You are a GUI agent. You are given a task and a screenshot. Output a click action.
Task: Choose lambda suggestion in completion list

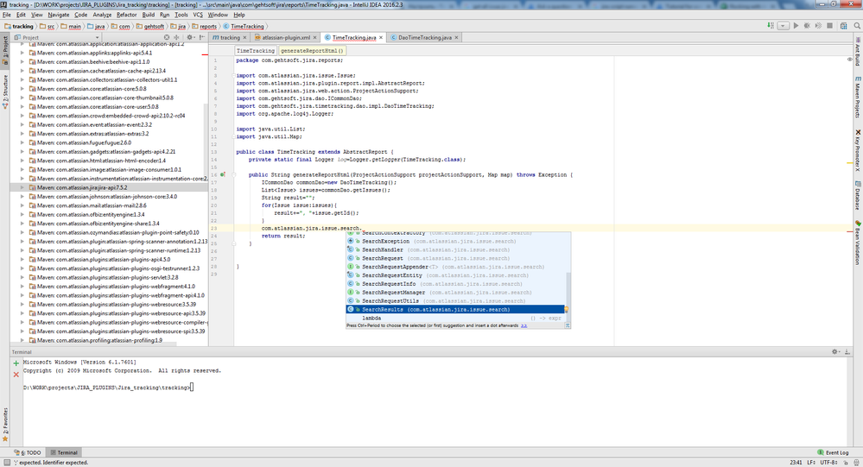point(455,319)
